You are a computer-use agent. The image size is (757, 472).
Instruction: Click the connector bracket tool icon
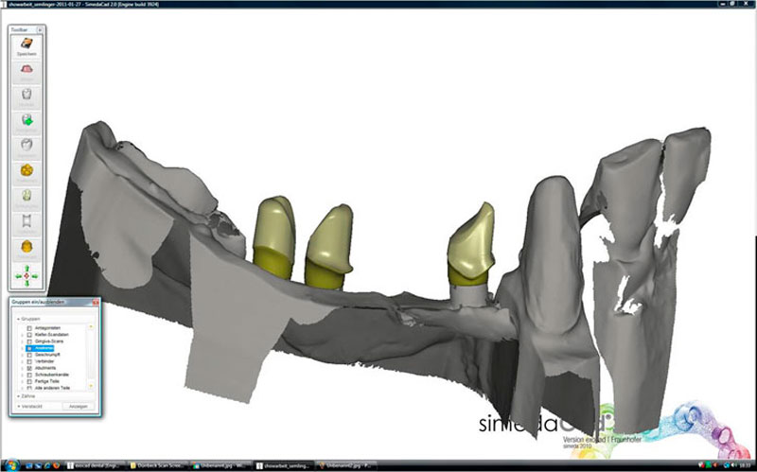pyautogui.click(x=27, y=222)
